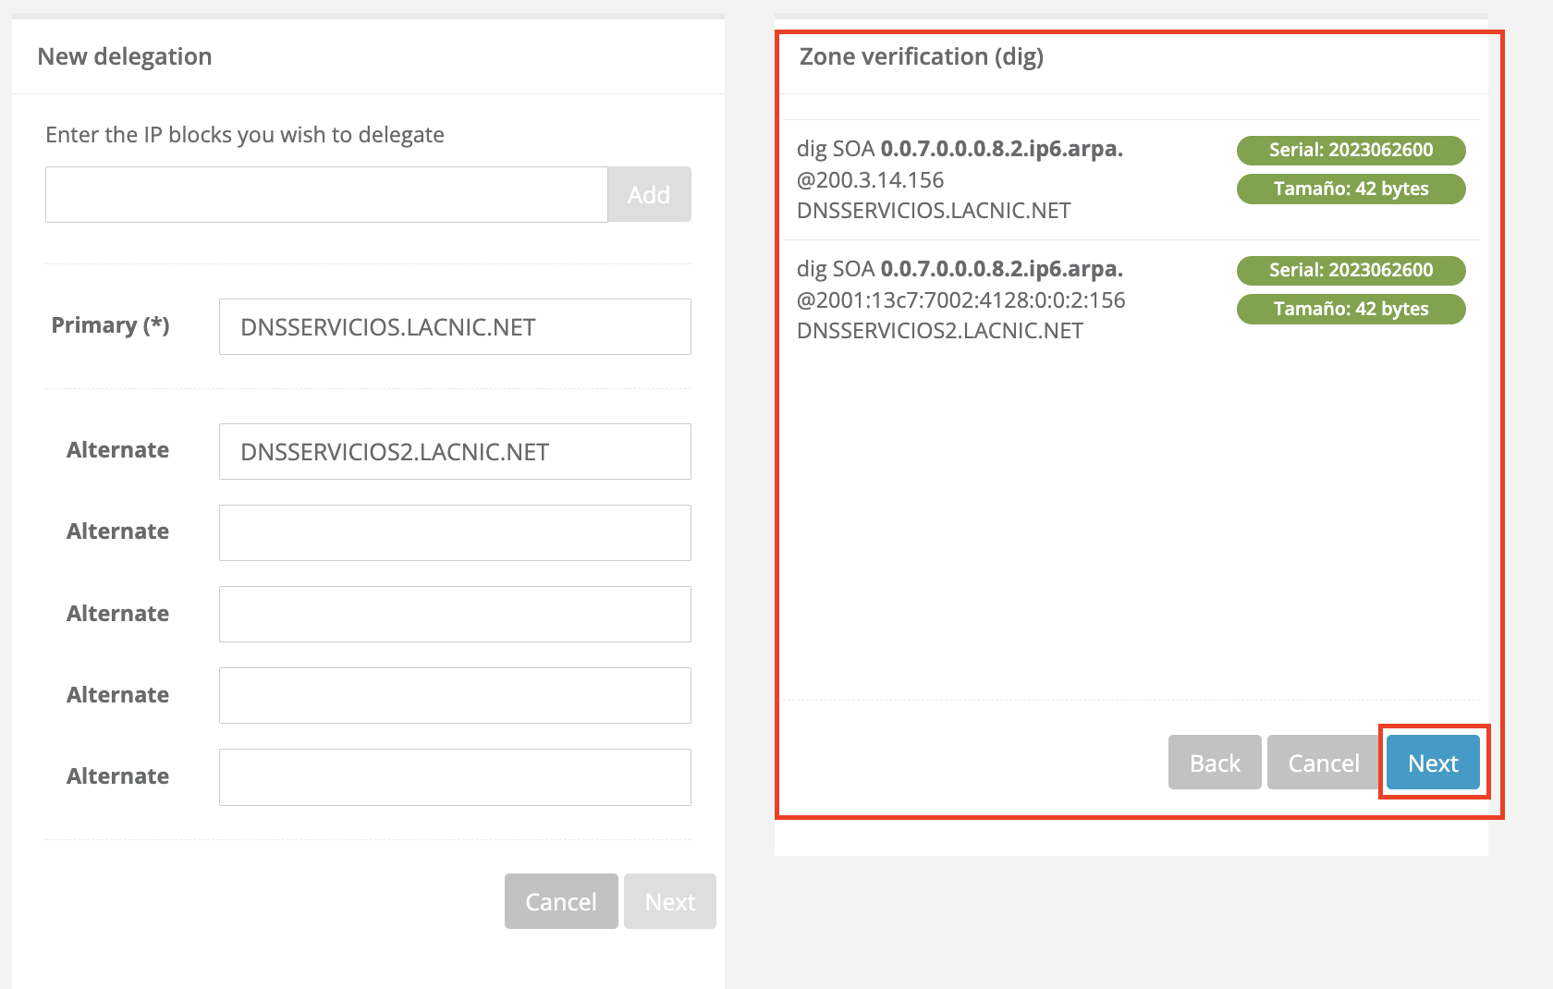Screen dimensions: 1553x989
Task: Click the second Alternate server field
Action: [455, 532]
